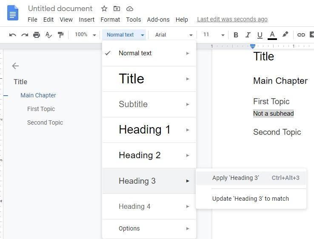Image resolution: width=314 pixels, height=239 pixels.
Task: Open the Format menu
Action: point(110,20)
